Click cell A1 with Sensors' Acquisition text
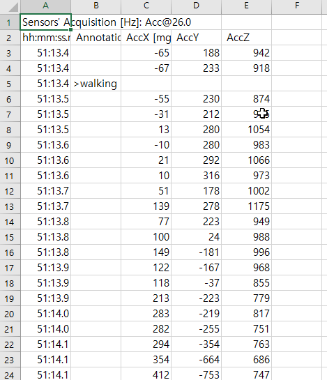Screen dimensions: 327x380 click(45, 22)
